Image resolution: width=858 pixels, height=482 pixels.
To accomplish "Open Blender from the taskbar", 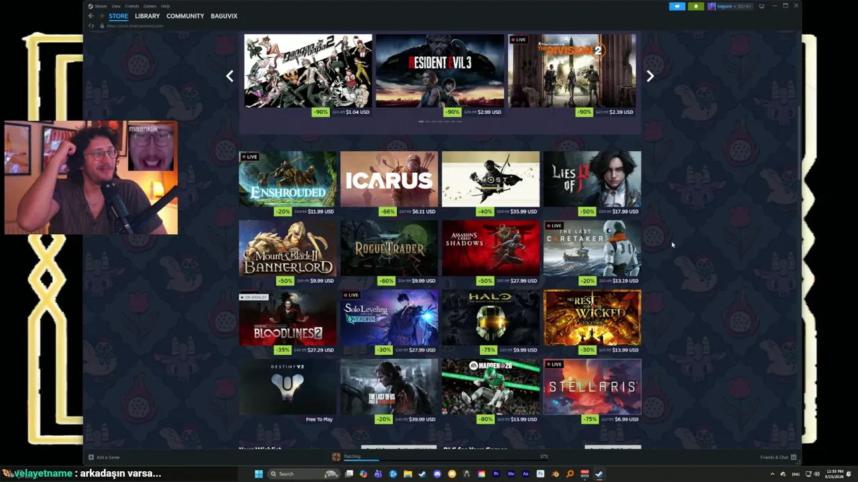I will coord(555,474).
